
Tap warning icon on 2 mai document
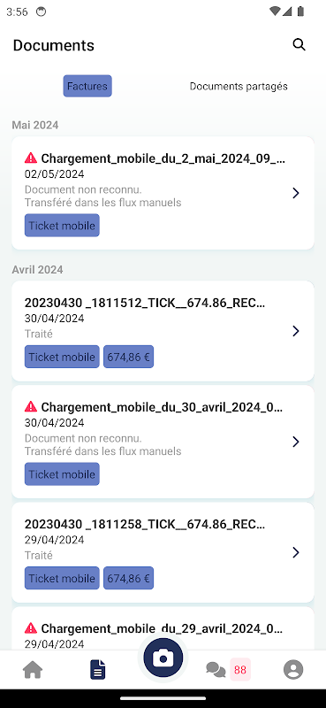pyautogui.click(x=31, y=158)
